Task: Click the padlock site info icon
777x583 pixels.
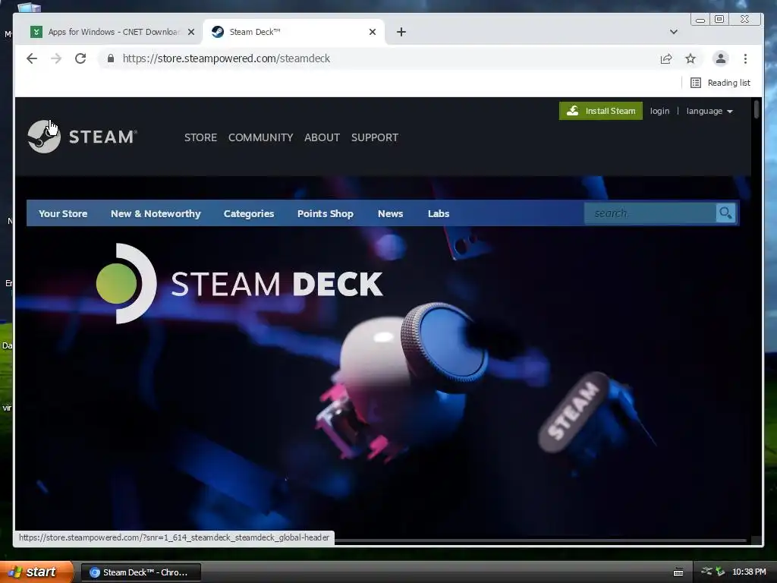Action: [111, 58]
